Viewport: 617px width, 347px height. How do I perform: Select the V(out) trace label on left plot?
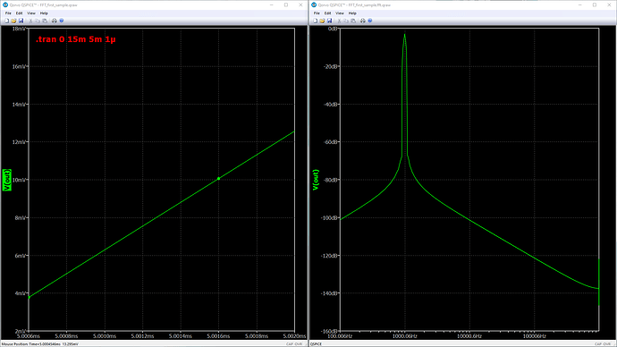7,180
